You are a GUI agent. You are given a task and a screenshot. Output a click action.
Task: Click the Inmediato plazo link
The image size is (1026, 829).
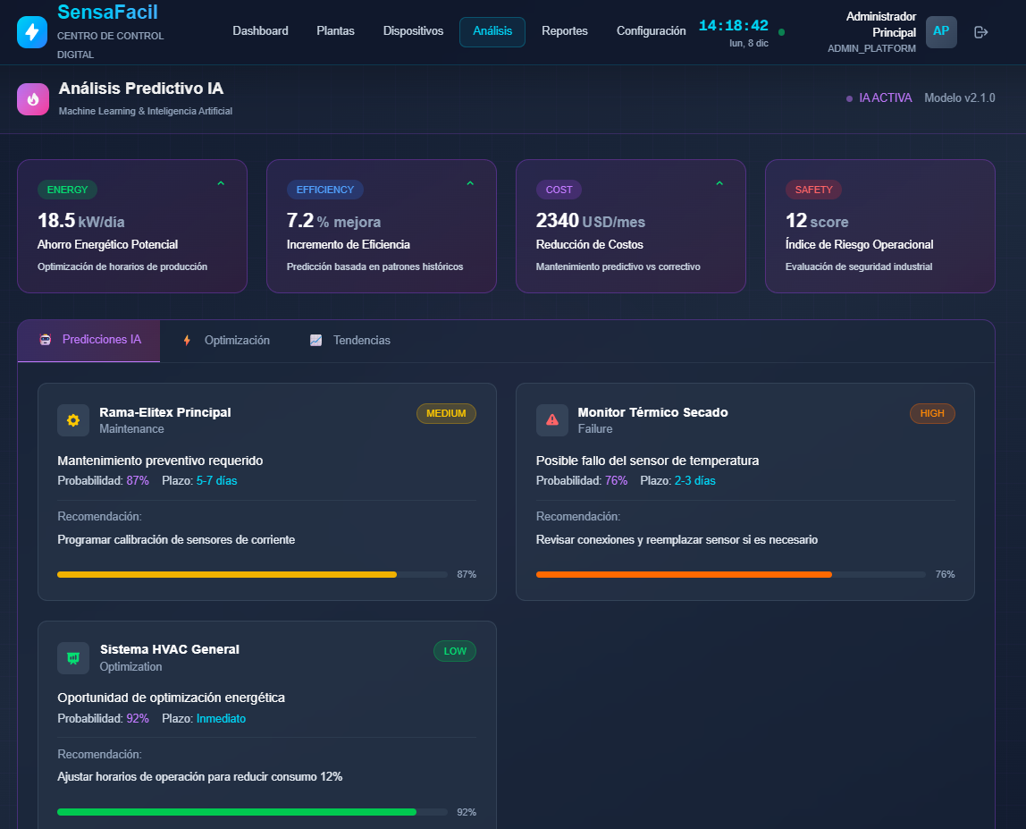(x=221, y=718)
